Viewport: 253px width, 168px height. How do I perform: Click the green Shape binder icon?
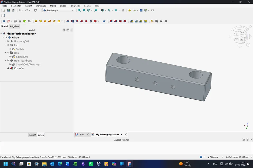(25, 21)
